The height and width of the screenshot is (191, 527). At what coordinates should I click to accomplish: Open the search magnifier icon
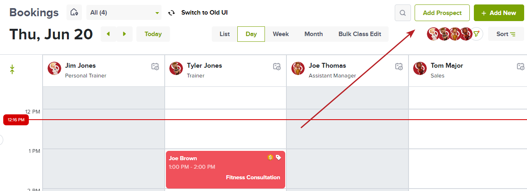tap(402, 13)
